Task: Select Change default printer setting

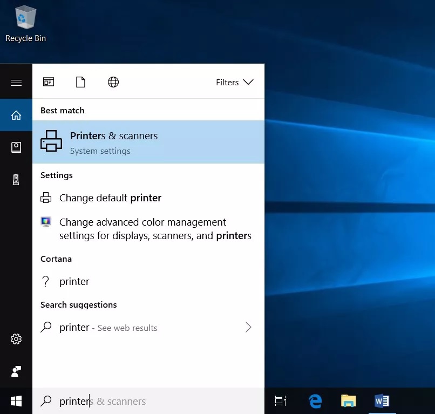Action: [110, 198]
